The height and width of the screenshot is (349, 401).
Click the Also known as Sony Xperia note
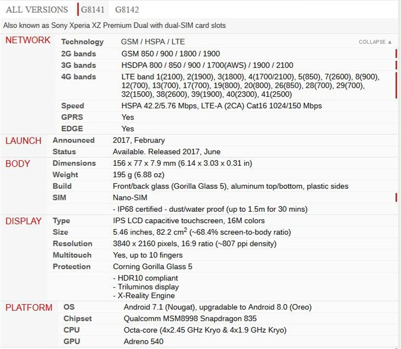tap(114, 26)
